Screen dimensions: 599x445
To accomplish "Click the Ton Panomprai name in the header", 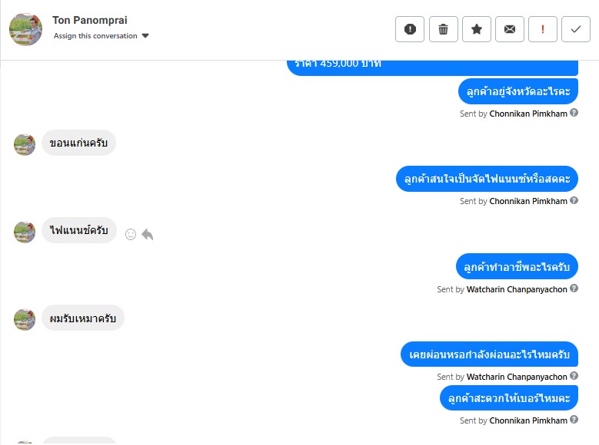I will coord(90,20).
